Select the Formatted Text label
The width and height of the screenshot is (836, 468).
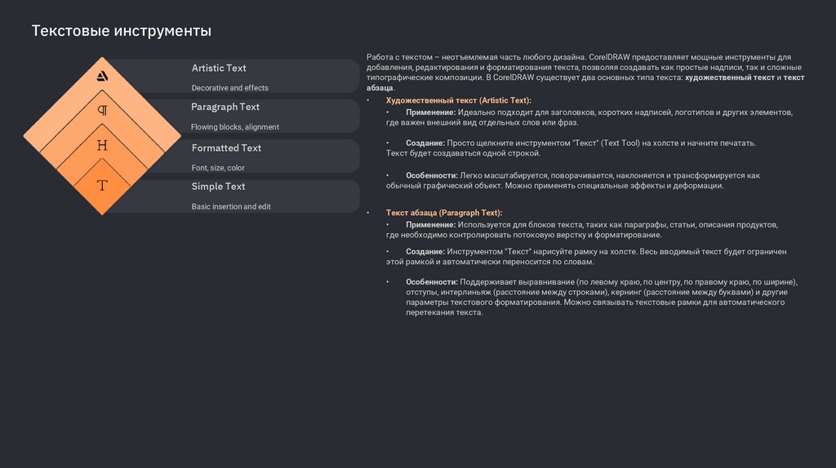click(226, 148)
